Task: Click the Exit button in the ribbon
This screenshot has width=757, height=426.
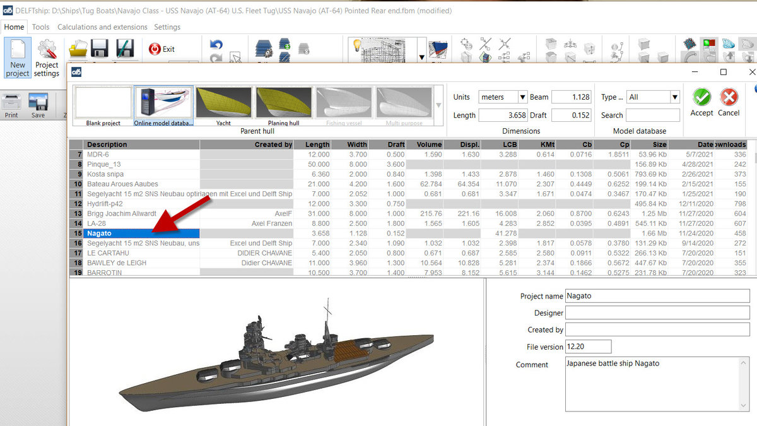Action: 161,49
